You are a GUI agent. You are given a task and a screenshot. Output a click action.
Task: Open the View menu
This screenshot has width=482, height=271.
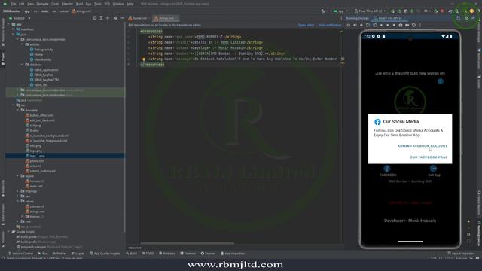tap(30, 4)
